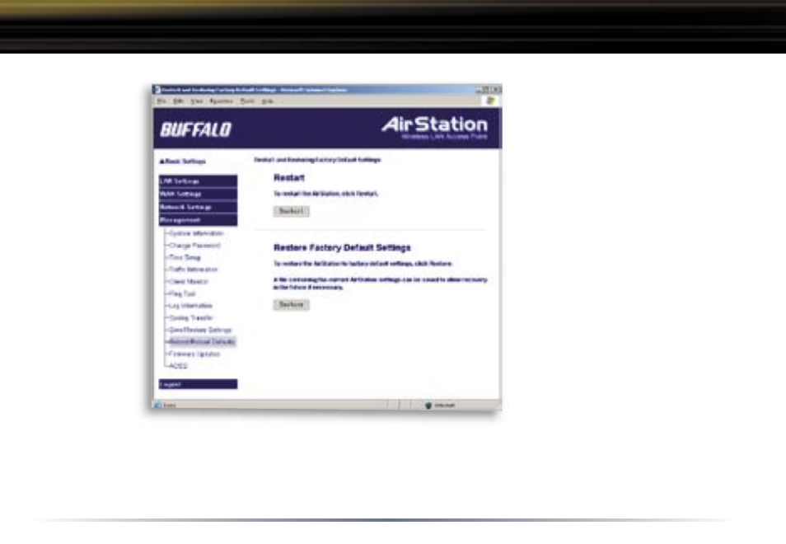Open the Log Information page

click(x=190, y=306)
